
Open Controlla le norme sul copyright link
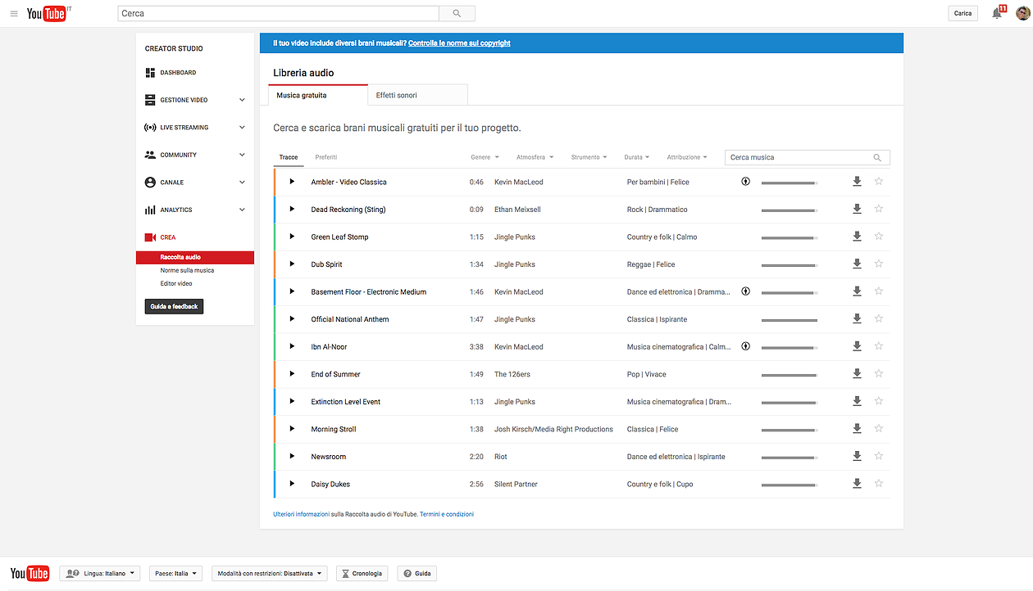point(459,43)
